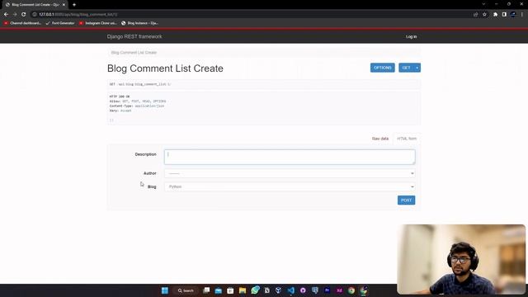
Task: Reload the page with the refresh icon
Action: tap(24, 15)
